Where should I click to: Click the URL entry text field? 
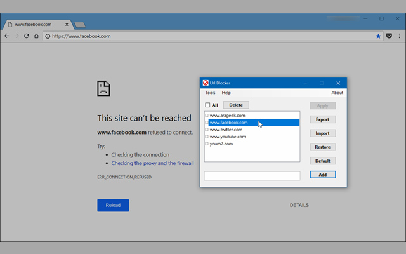tap(252, 175)
